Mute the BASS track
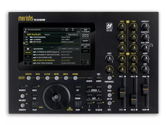This screenshot has height=125, width=166. pyautogui.click(x=38, y=78)
